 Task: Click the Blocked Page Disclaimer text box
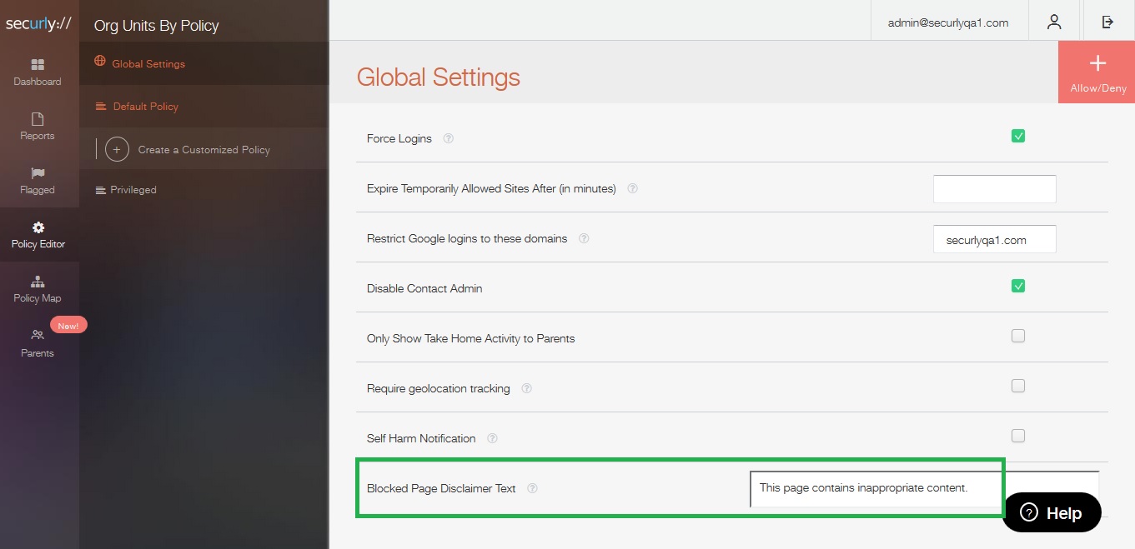(924, 489)
